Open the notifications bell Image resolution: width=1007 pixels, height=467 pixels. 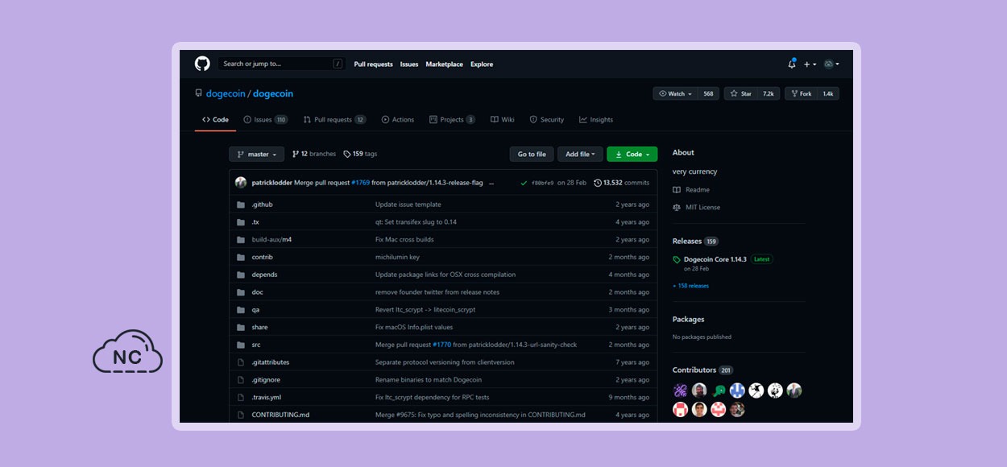[792, 64]
